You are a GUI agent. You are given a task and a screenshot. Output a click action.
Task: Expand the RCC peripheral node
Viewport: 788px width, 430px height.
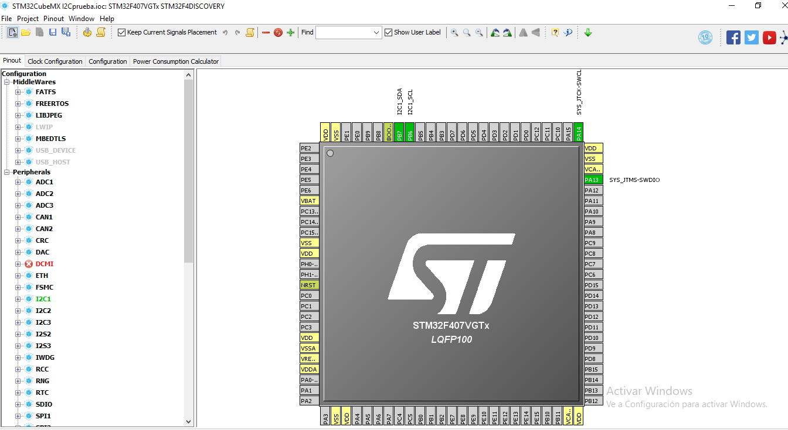18,369
